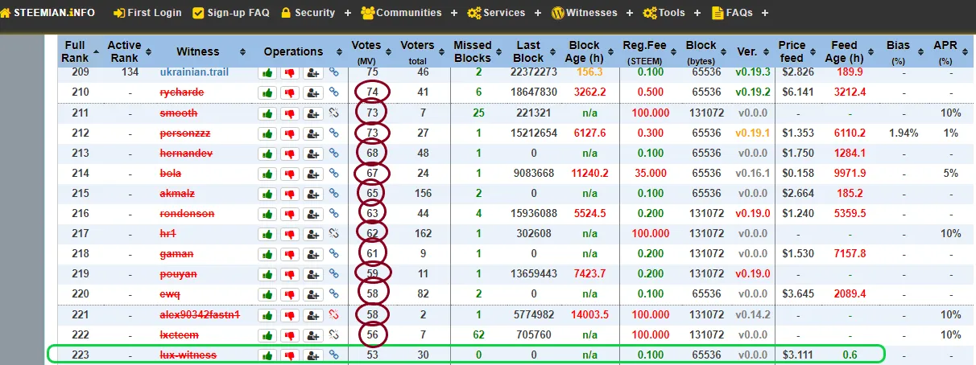This screenshot has width=976, height=365.
Task: Click thumbs-down icon for rondonson
Action: 290,214
